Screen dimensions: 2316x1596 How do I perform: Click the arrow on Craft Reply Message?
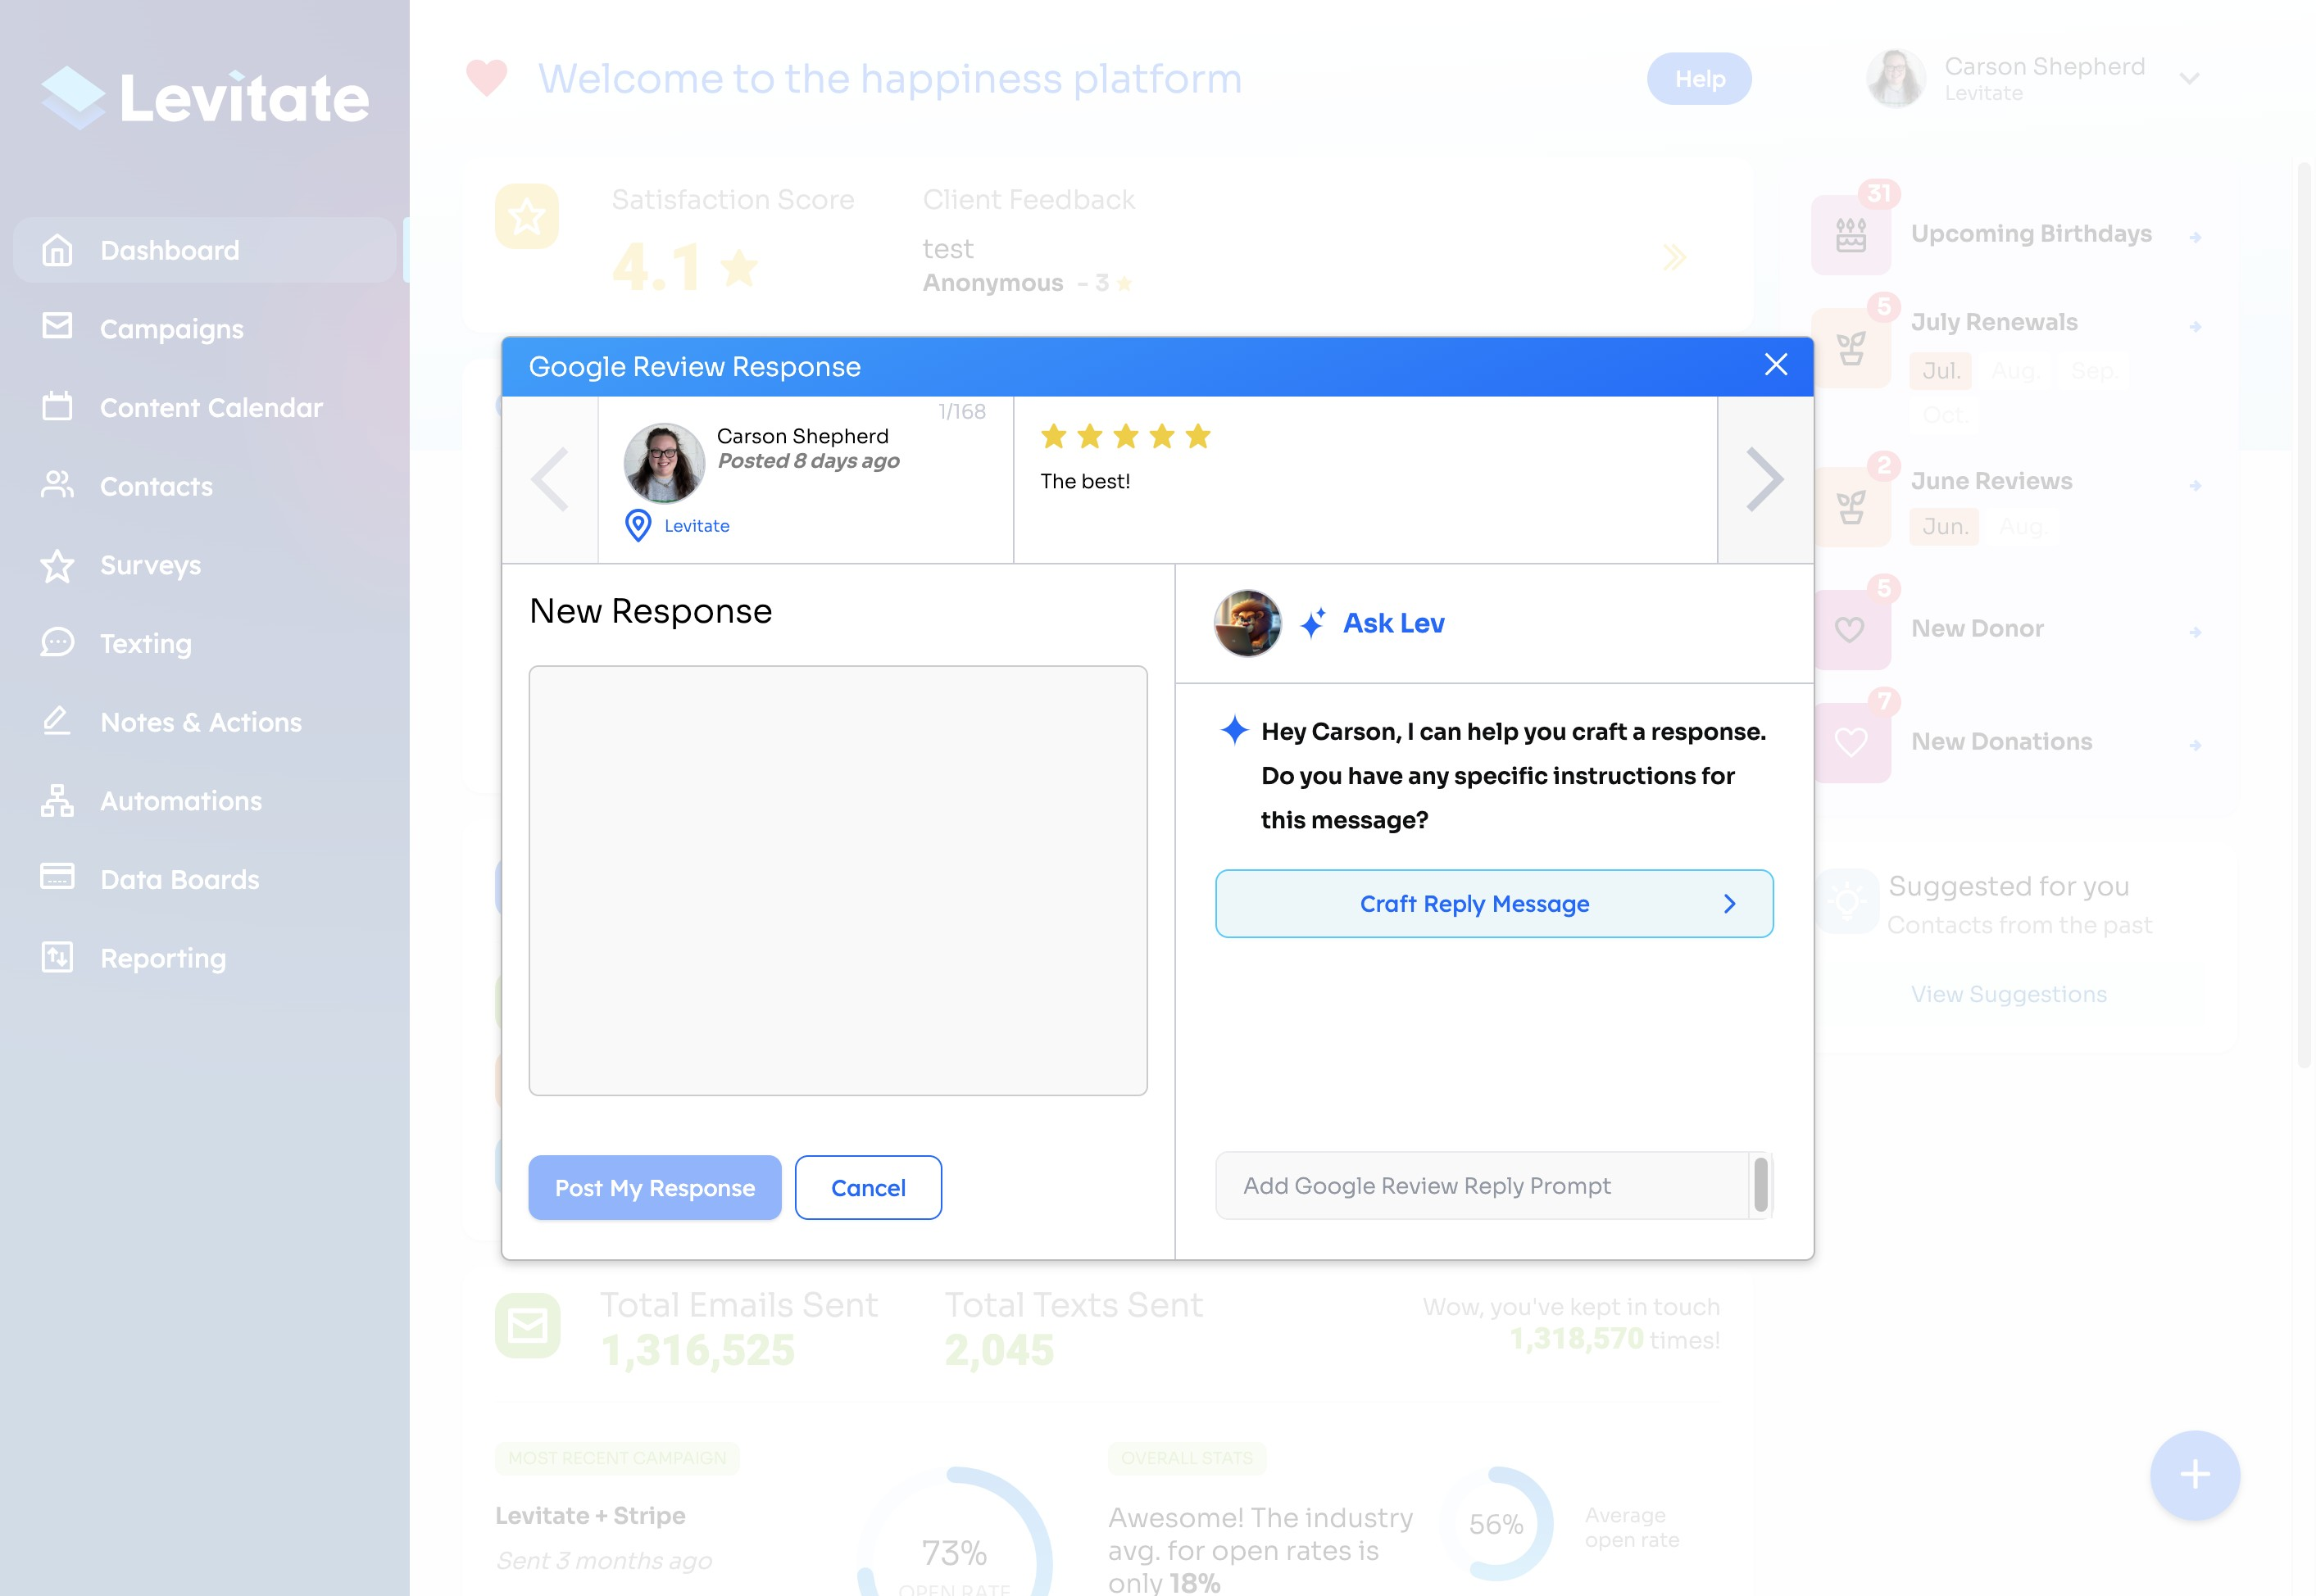pos(1730,904)
